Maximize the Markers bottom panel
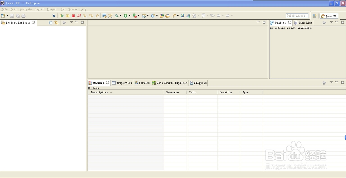This screenshot has width=346, height=178. 343,82
